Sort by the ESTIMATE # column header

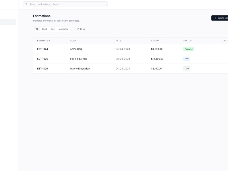[x=43, y=40]
